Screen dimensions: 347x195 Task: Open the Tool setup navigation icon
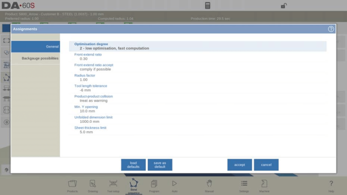[x=113, y=186]
